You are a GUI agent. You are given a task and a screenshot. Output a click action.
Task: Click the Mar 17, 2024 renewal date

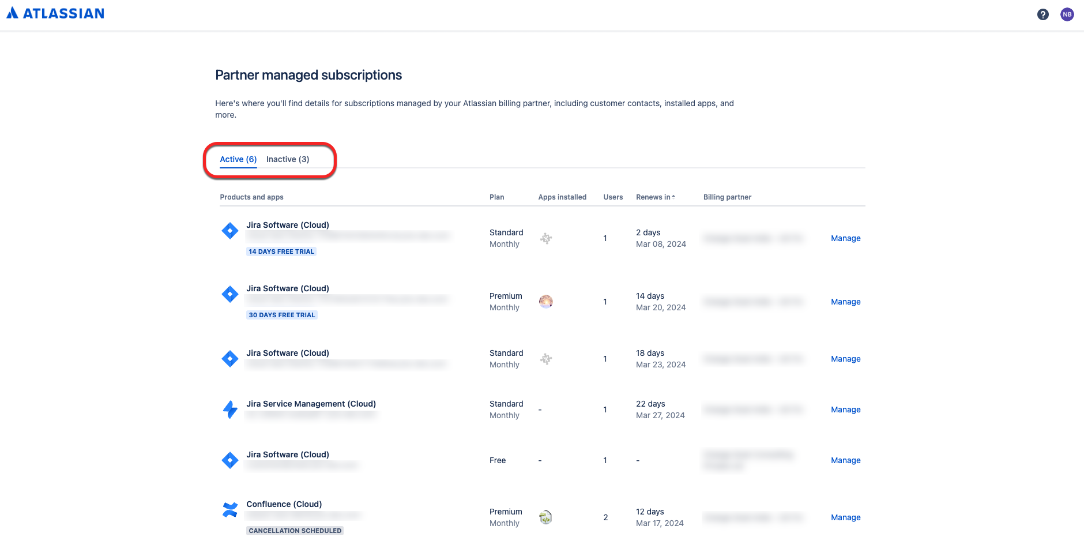pyautogui.click(x=660, y=523)
